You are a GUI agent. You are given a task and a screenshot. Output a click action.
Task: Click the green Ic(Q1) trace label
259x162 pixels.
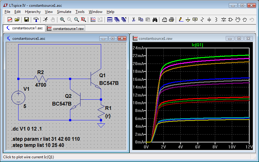click(197, 45)
